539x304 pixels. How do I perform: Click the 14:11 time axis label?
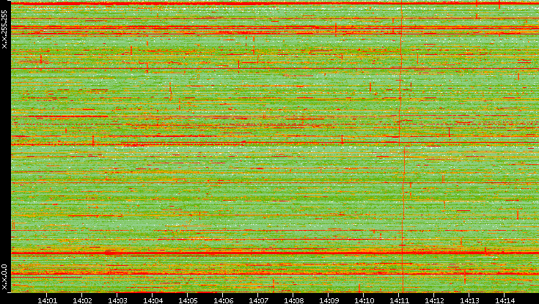(x=399, y=300)
